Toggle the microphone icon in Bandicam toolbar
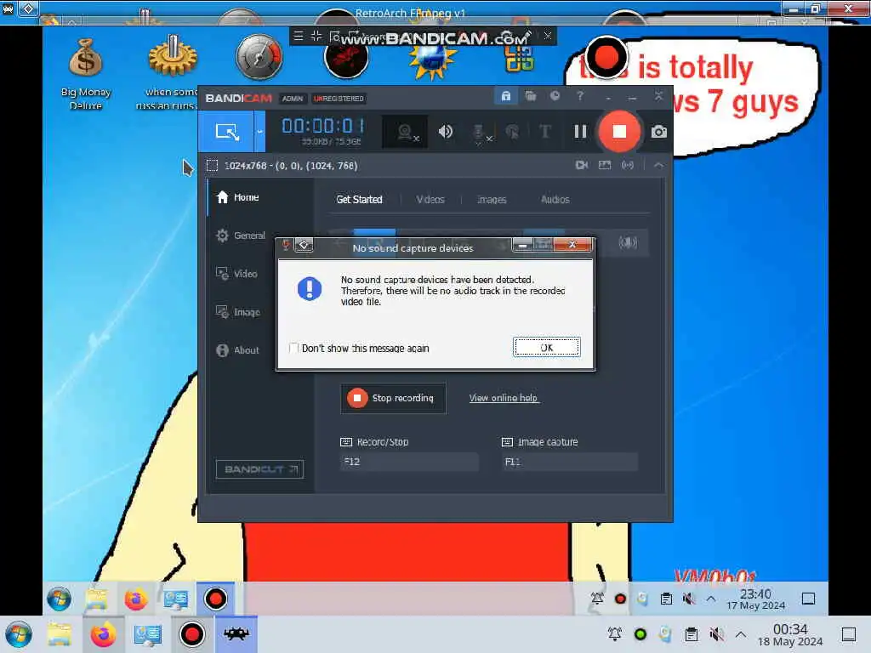This screenshot has height=653, width=871. [480, 133]
